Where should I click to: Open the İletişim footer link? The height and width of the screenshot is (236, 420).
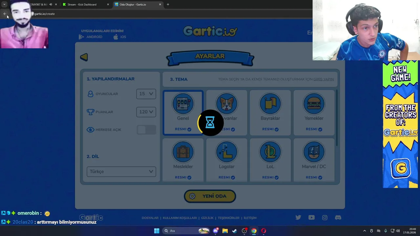250,218
